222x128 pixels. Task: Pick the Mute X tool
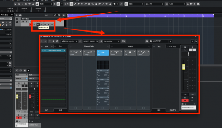[89, 4]
